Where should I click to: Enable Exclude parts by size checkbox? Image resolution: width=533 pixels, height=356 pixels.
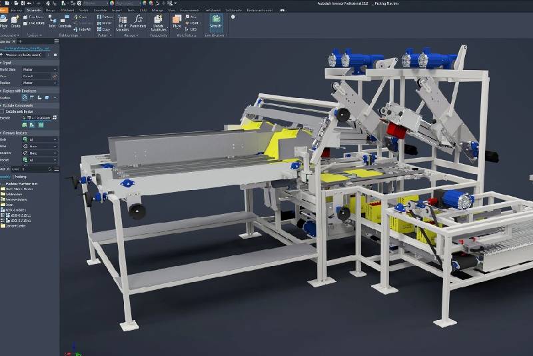2,111
